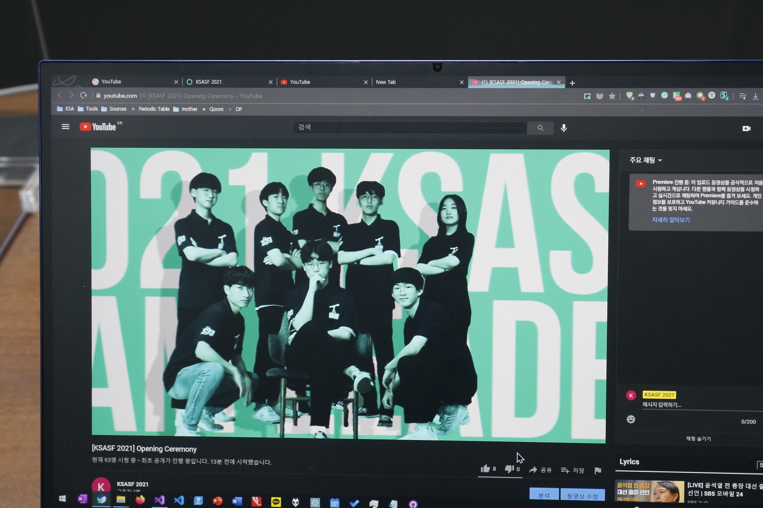Open File Explorer from the taskbar
The image size is (763, 508).
(x=121, y=499)
